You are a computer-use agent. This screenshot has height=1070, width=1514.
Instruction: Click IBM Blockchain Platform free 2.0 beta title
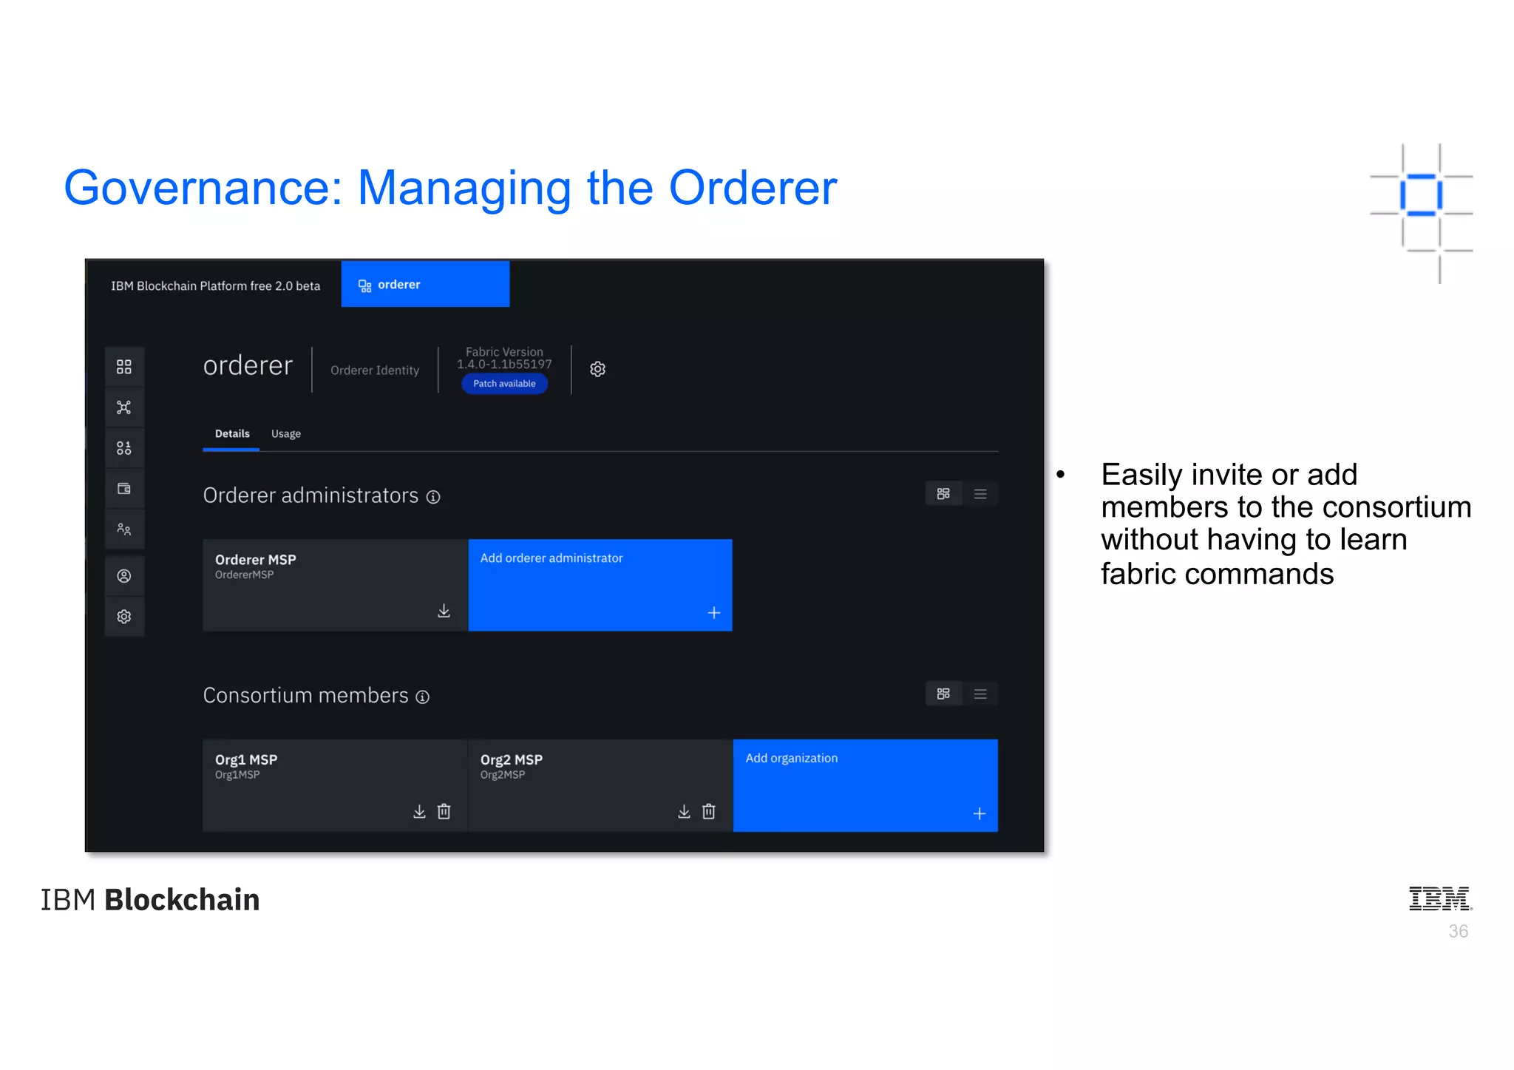click(x=216, y=286)
